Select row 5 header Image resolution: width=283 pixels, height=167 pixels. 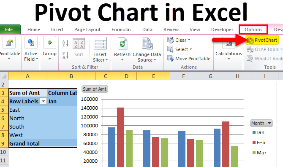pyautogui.click(x=4, y=110)
